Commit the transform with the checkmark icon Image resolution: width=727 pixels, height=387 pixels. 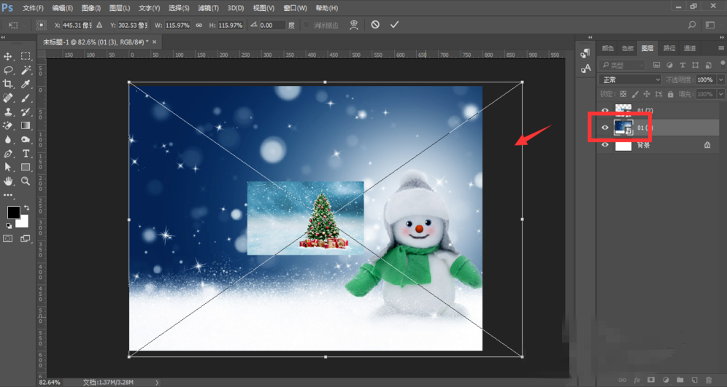pyautogui.click(x=394, y=25)
